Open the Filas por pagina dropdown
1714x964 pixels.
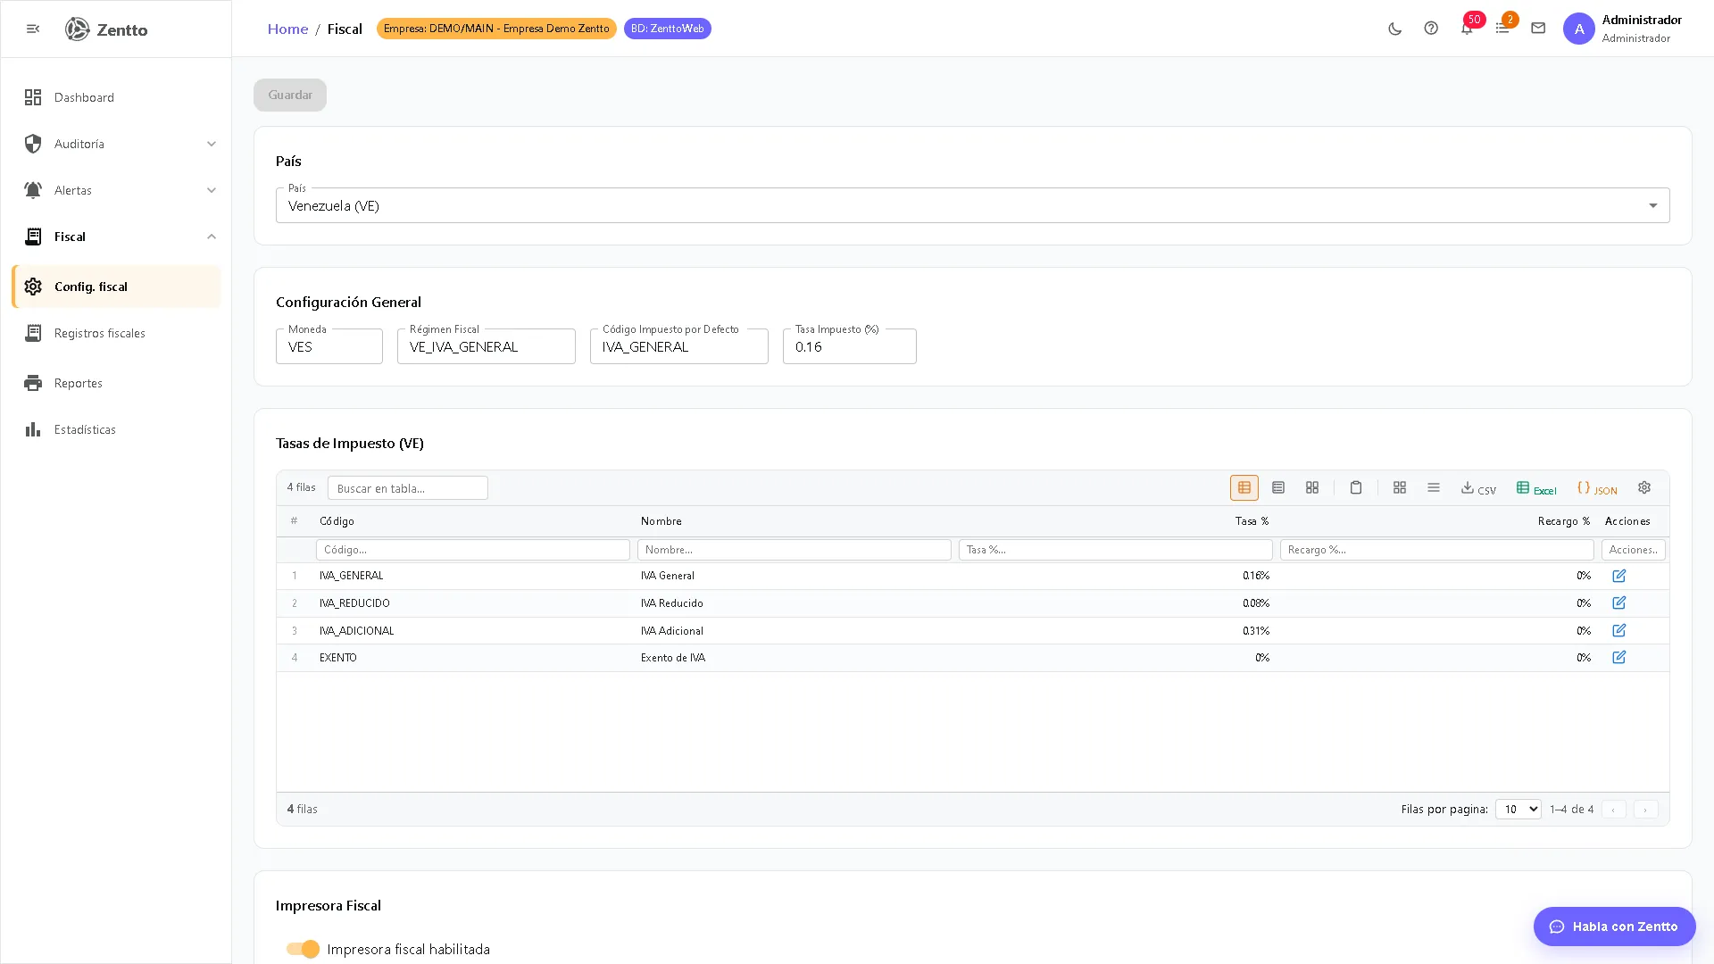[x=1518, y=810]
